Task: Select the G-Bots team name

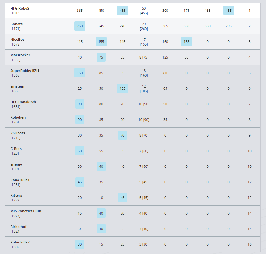Action: click(16, 149)
